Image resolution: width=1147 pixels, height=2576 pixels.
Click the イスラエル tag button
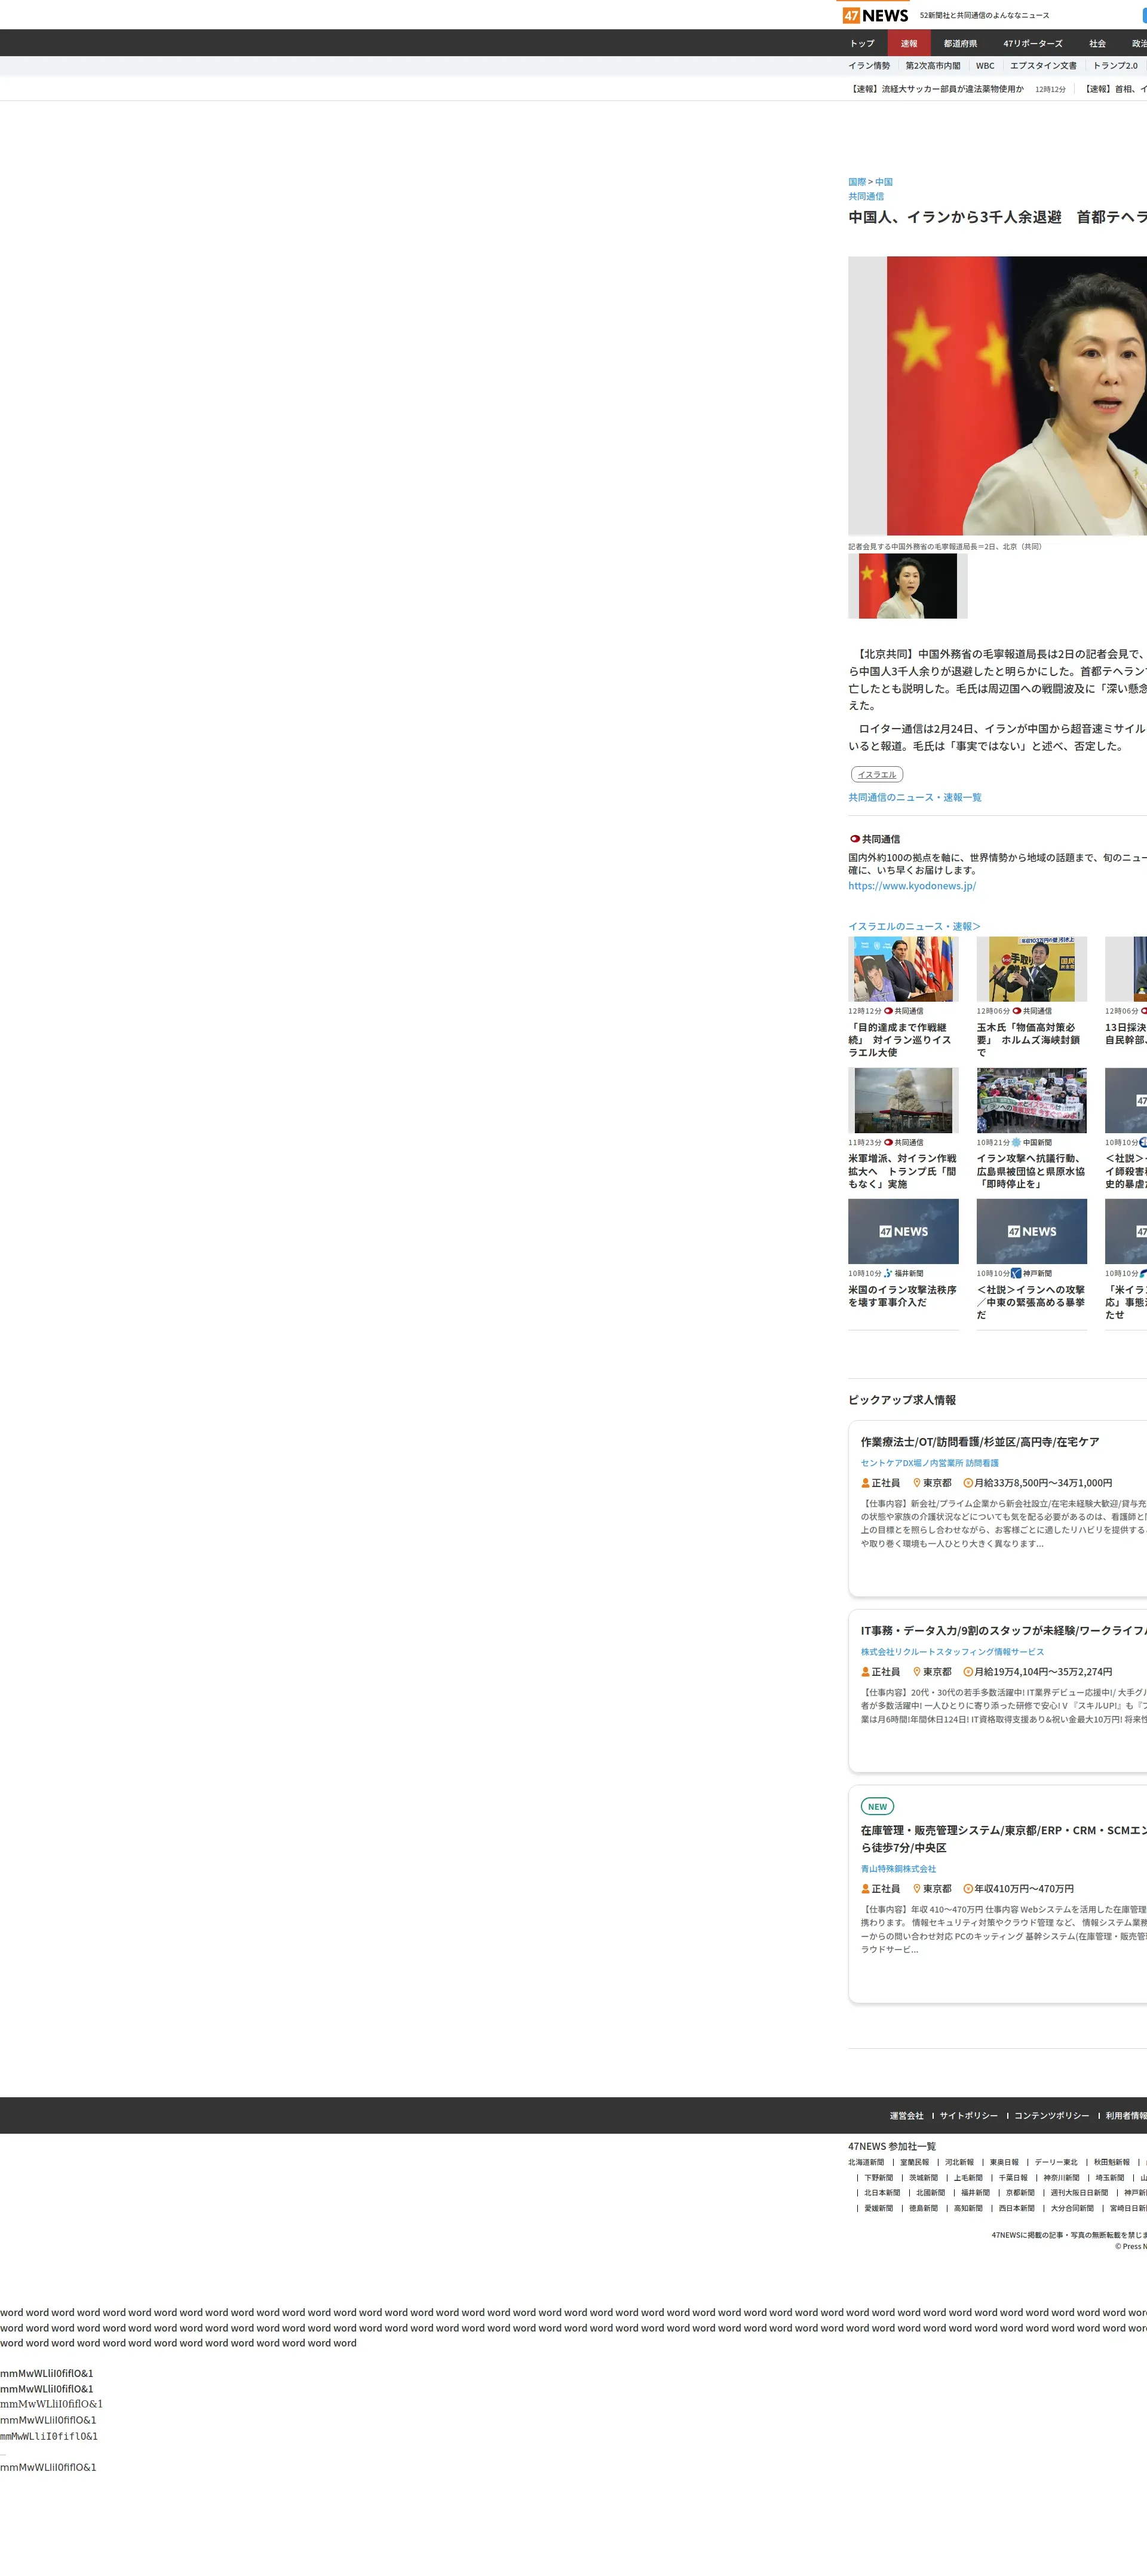pyautogui.click(x=876, y=774)
